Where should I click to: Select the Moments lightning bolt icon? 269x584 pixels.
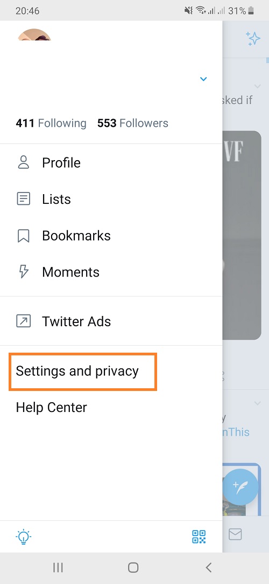[x=24, y=272]
